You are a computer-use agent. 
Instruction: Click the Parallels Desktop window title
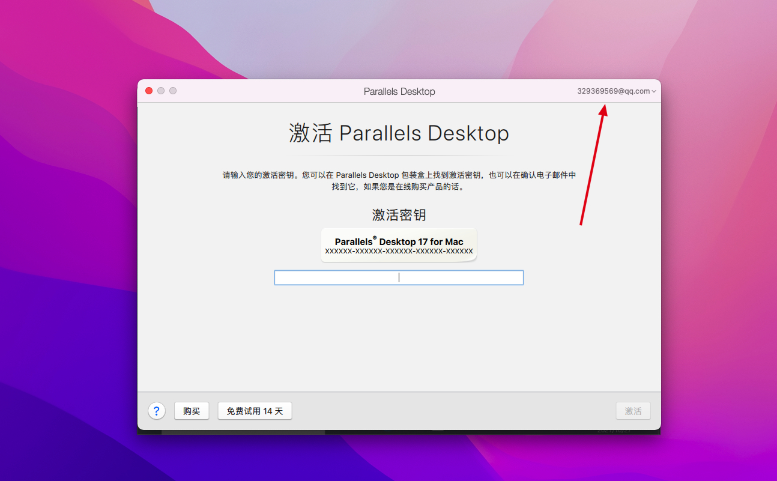[399, 91]
